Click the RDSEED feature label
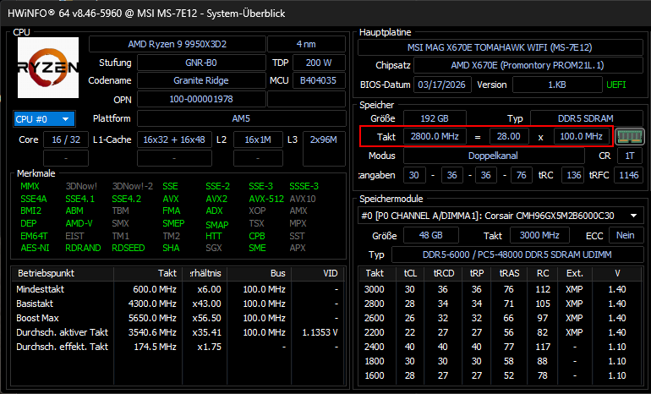 pyautogui.click(x=129, y=248)
